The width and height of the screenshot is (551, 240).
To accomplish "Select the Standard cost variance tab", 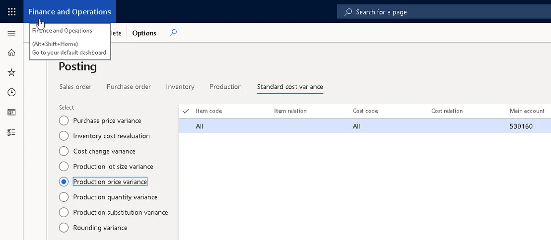I will pyautogui.click(x=290, y=87).
